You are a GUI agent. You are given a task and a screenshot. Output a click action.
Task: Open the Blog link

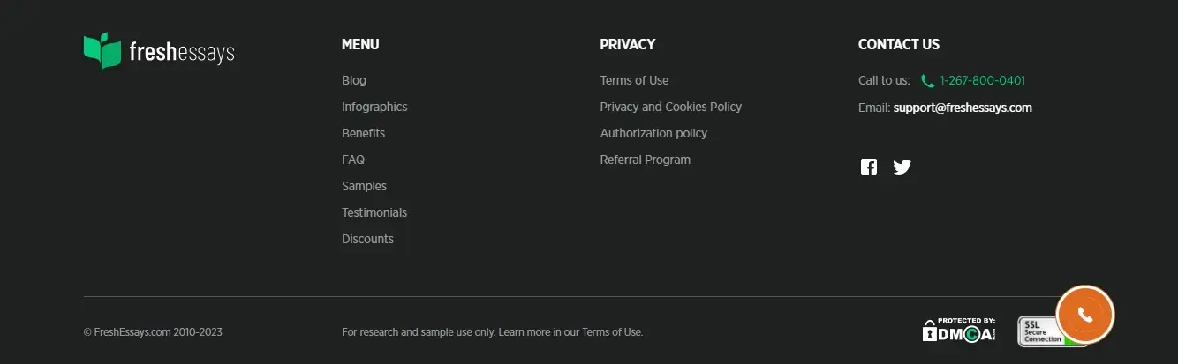(354, 80)
